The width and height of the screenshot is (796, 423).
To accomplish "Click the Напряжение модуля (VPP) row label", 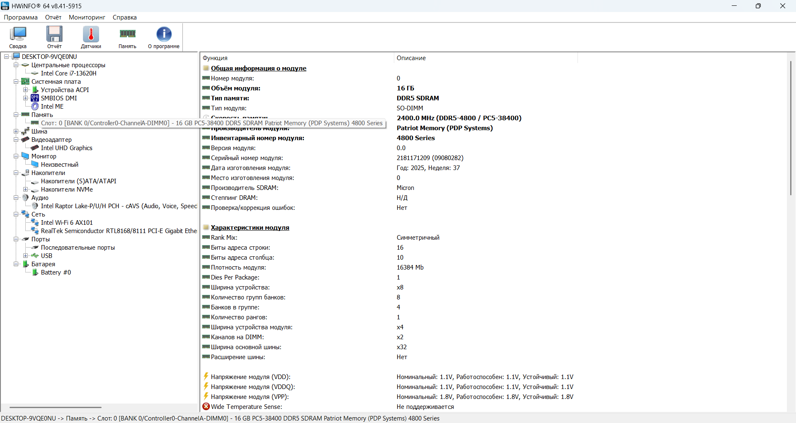I will [250, 397].
